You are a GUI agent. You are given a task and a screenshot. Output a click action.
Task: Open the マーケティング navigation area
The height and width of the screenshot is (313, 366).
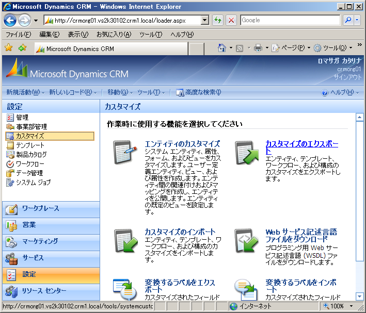click(51, 243)
